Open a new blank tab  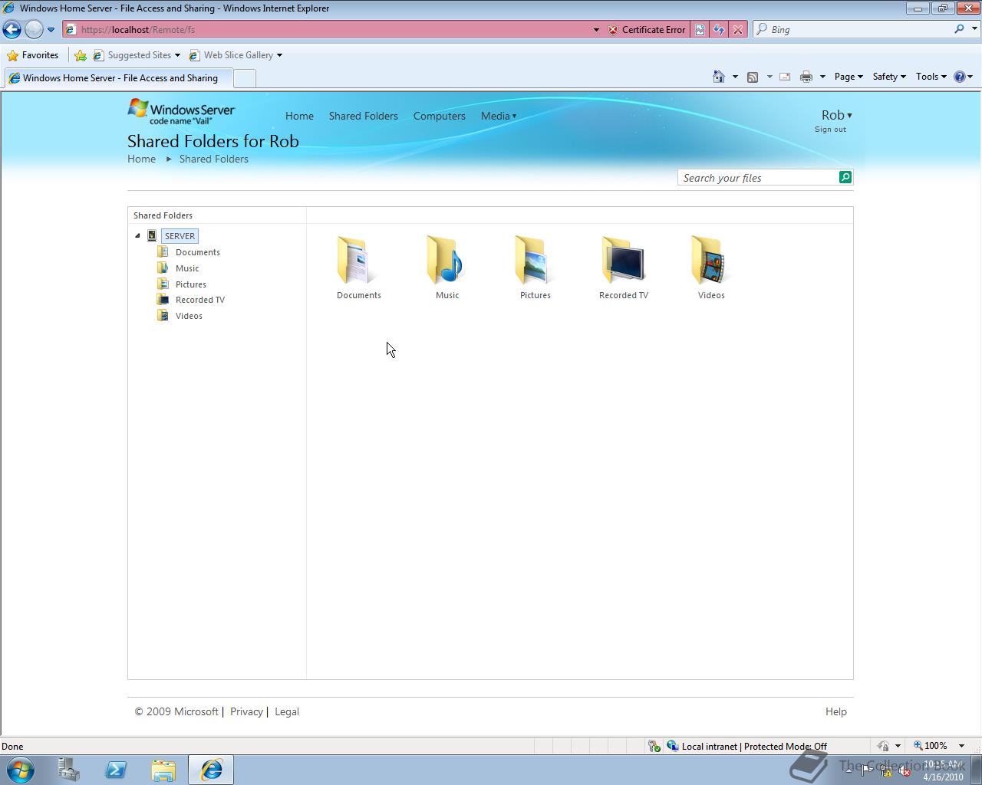[x=244, y=78]
